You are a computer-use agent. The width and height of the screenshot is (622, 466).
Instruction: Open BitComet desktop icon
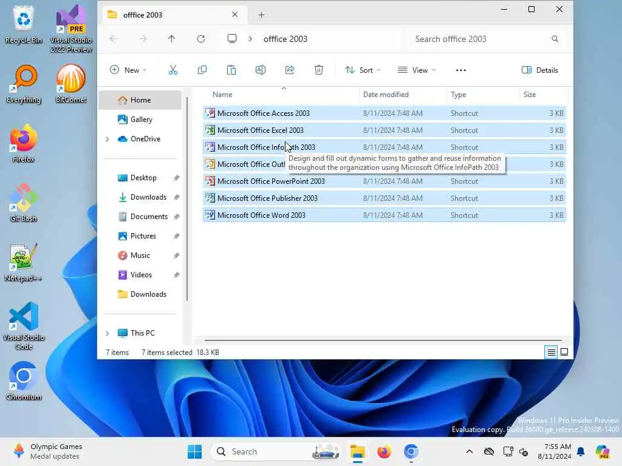[71, 84]
